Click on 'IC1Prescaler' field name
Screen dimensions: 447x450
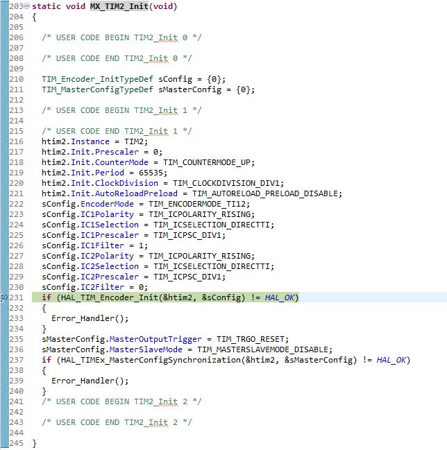(110, 235)
